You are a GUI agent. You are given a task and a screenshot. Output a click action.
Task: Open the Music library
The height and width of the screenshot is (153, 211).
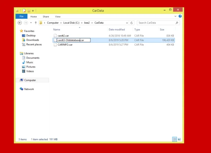(30, 62)
